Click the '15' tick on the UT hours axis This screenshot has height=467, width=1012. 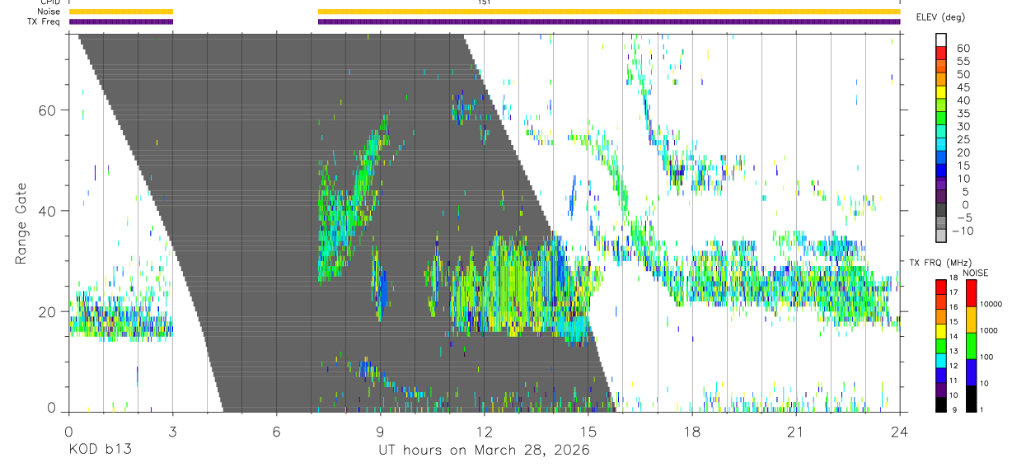pyautogui.click(x=588, y=431)
